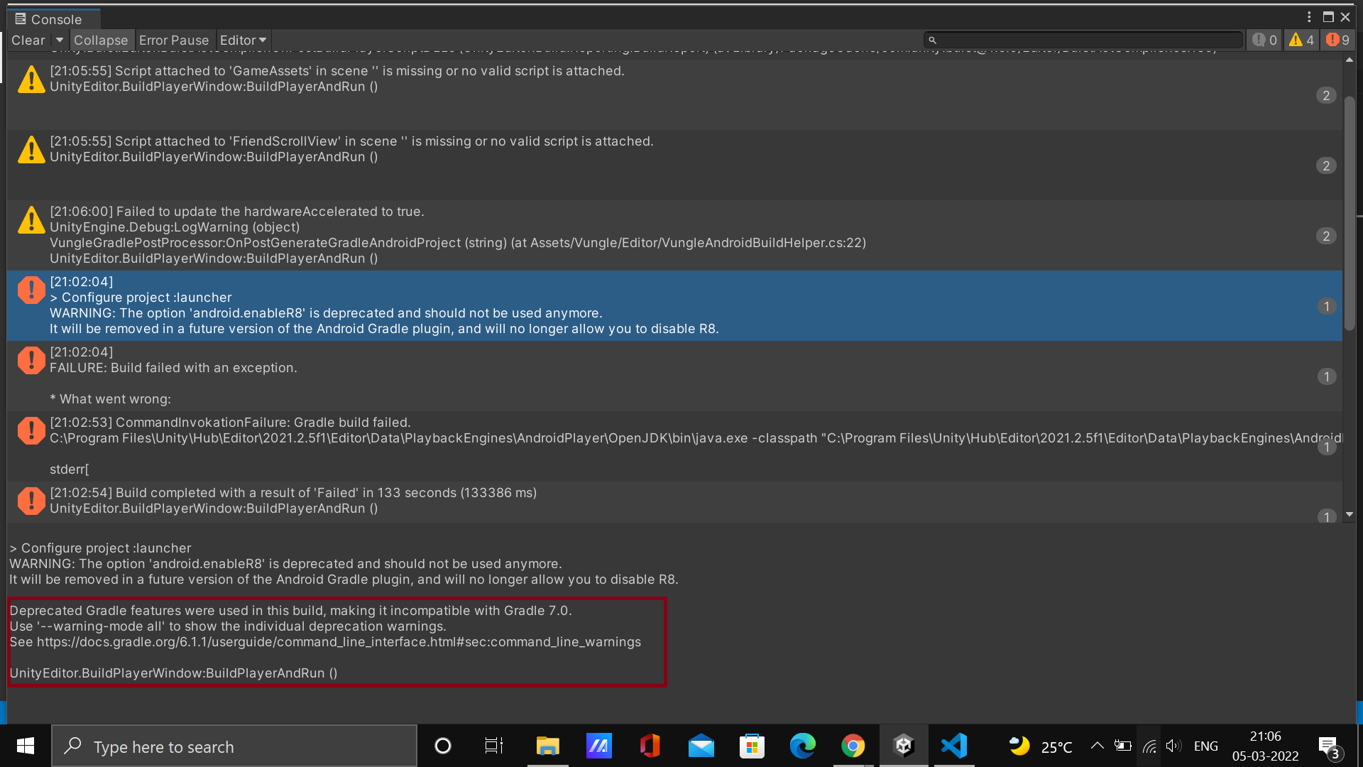Click the error icon of FAILURE entry
Image resolution: width=1363 pixels, height=767 pixels.
[x=31, y=360]
